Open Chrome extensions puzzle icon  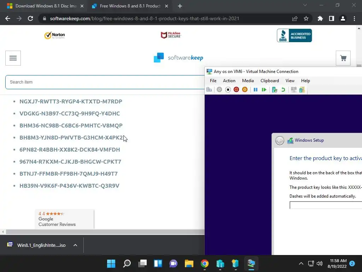tap(320, 18)
